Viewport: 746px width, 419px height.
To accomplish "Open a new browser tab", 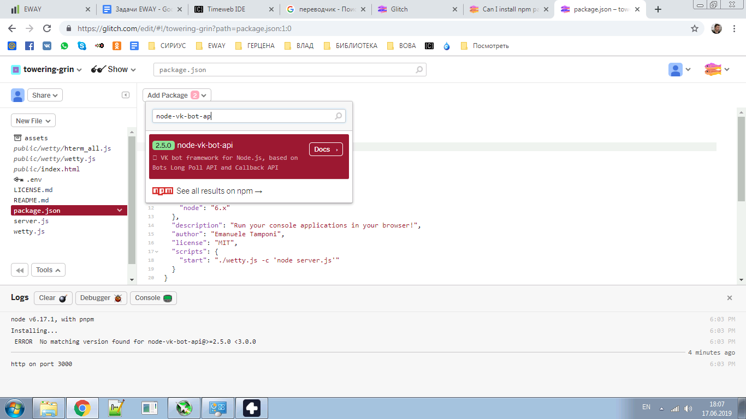I will (x=658, y=9).
